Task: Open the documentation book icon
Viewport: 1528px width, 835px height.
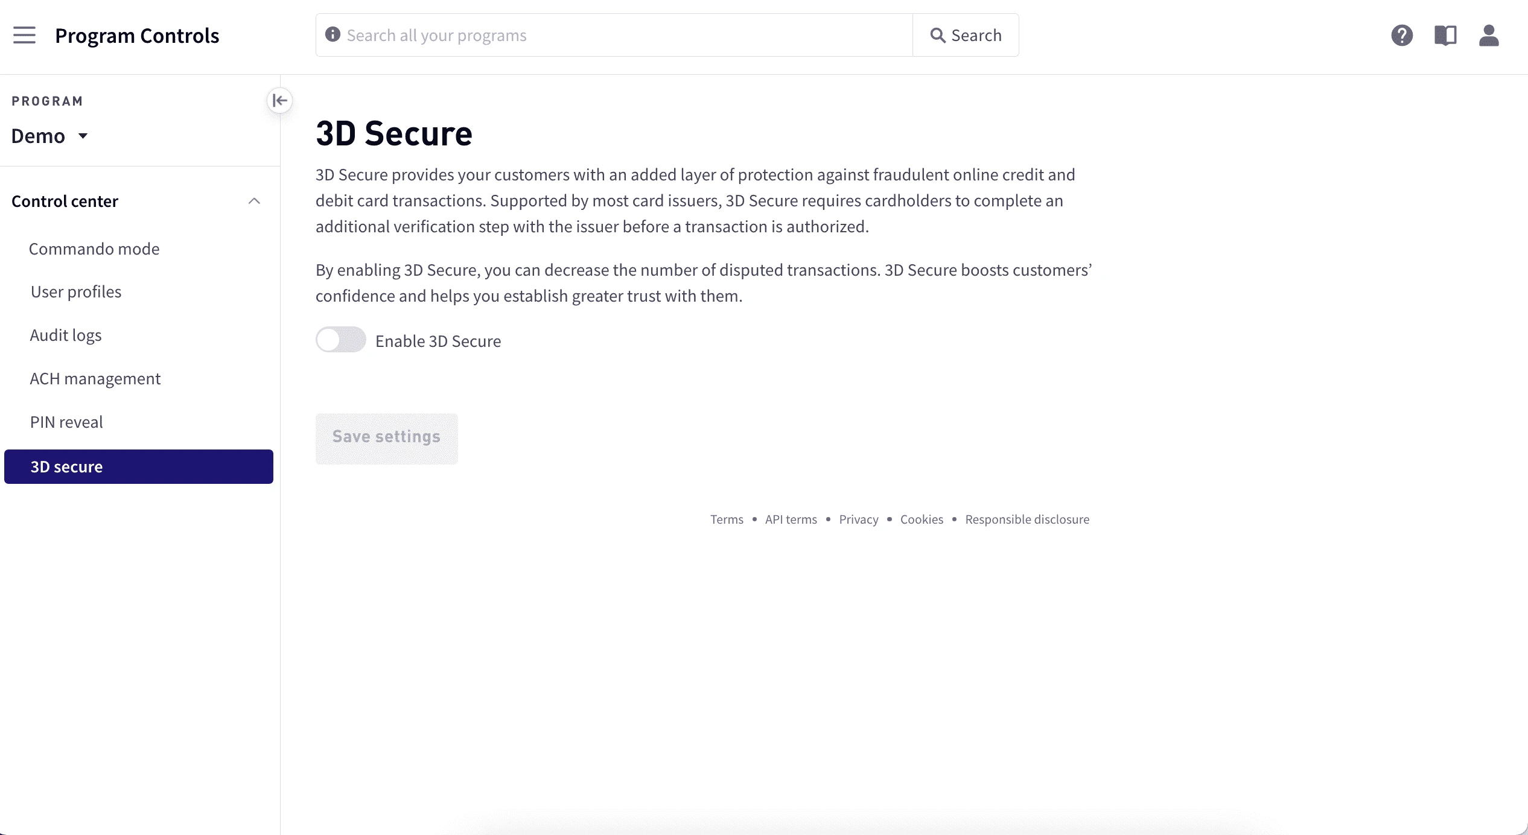Action: [x=1445, y=36]
